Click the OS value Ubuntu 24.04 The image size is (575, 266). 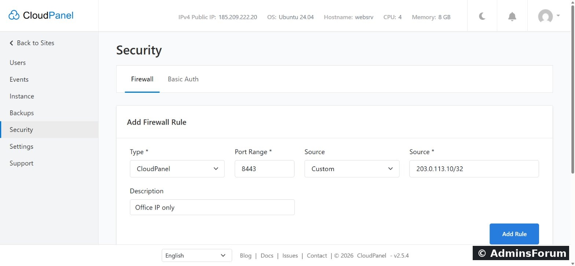click(x=296, y=17)
